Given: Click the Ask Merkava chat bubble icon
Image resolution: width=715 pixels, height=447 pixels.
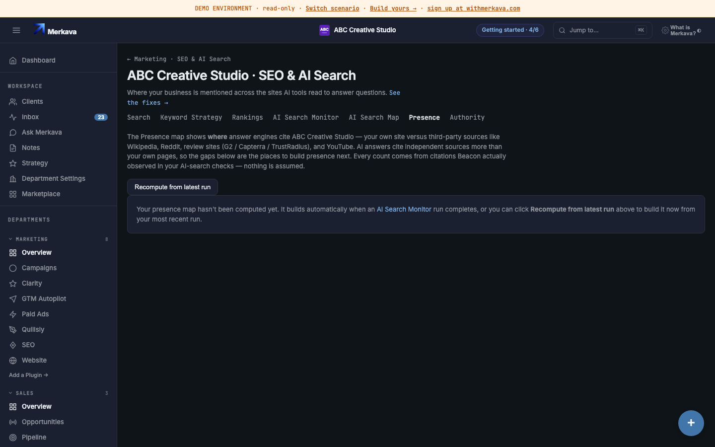Looking at the screenshot, I should [x=13, y=133].
